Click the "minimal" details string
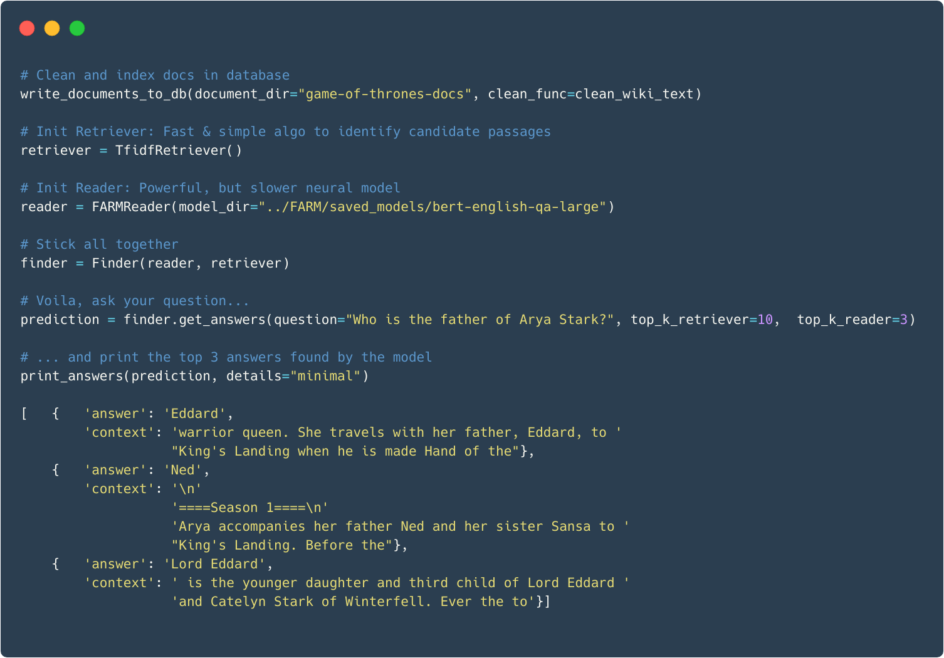Image resolution: width=944 pixels, height=658 pixels. coord(325,376)
